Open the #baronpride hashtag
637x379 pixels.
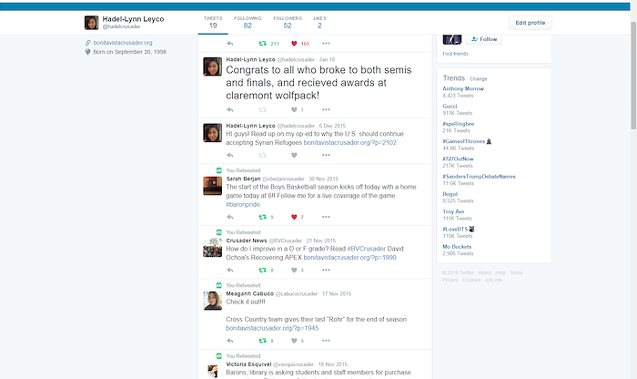tap(243, 205)
